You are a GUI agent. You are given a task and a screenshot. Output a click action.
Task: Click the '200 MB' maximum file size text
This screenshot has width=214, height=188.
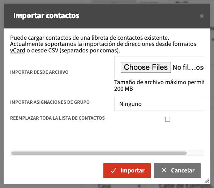tap(124, 89)
